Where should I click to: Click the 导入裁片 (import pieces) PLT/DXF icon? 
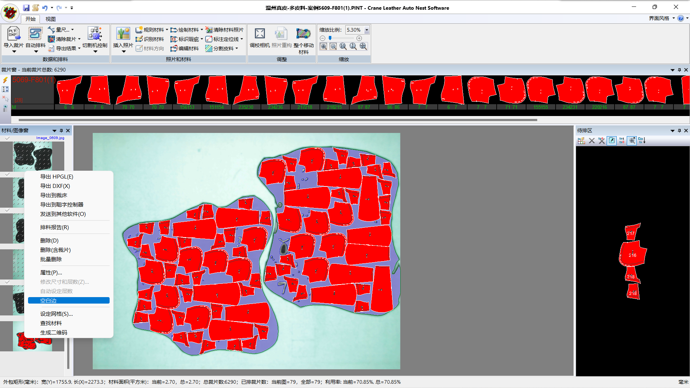[x=13, y=33]
